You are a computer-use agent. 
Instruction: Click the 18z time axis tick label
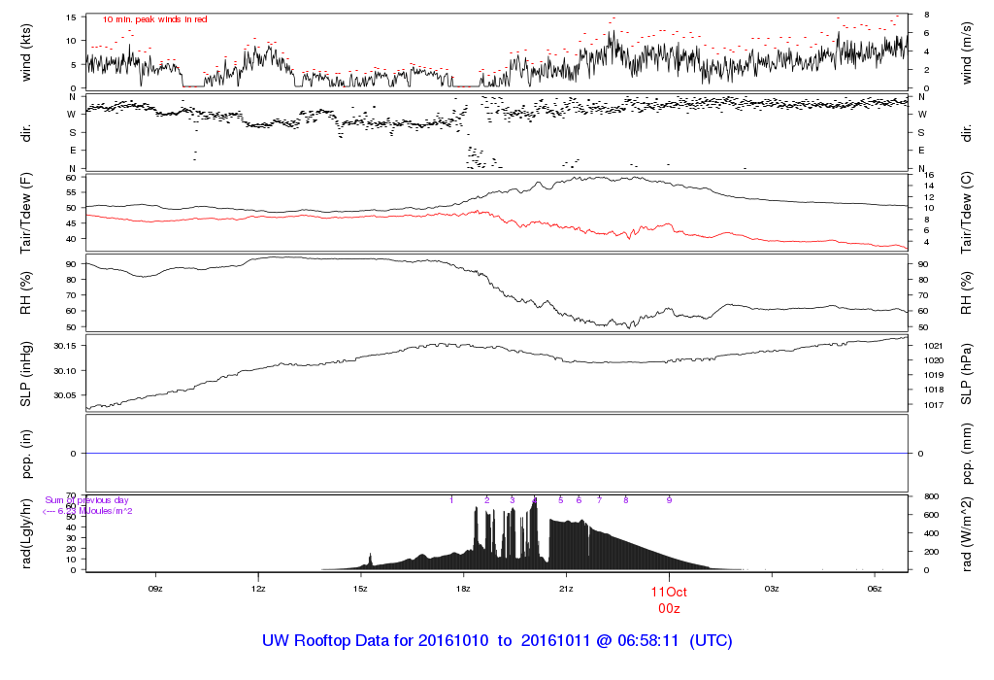pos(463,590)
